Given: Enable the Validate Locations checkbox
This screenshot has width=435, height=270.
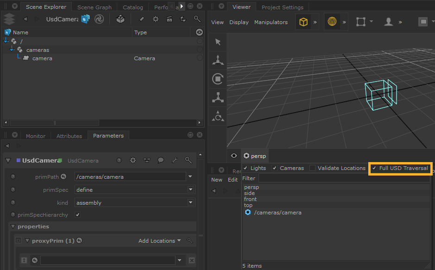Looking at the screenshot, I should click(313, 168).
